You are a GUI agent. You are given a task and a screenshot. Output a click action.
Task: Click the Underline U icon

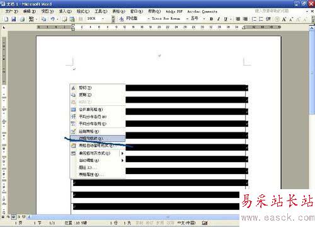226,19
